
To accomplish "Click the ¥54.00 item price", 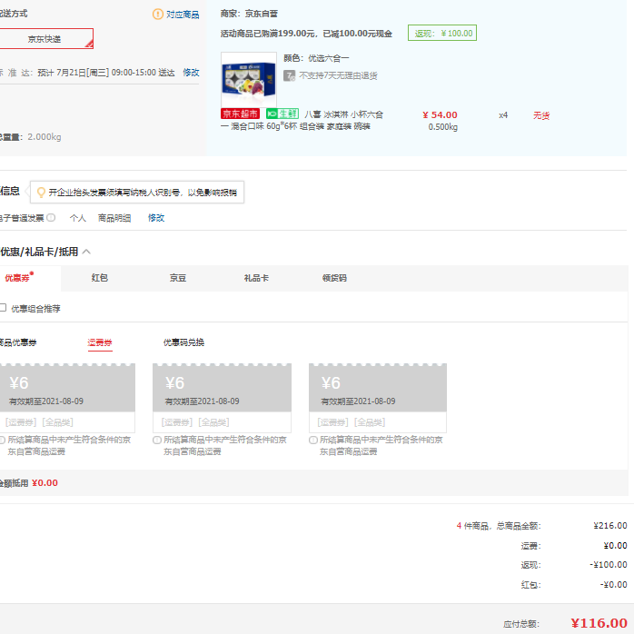I will (440, 114).
